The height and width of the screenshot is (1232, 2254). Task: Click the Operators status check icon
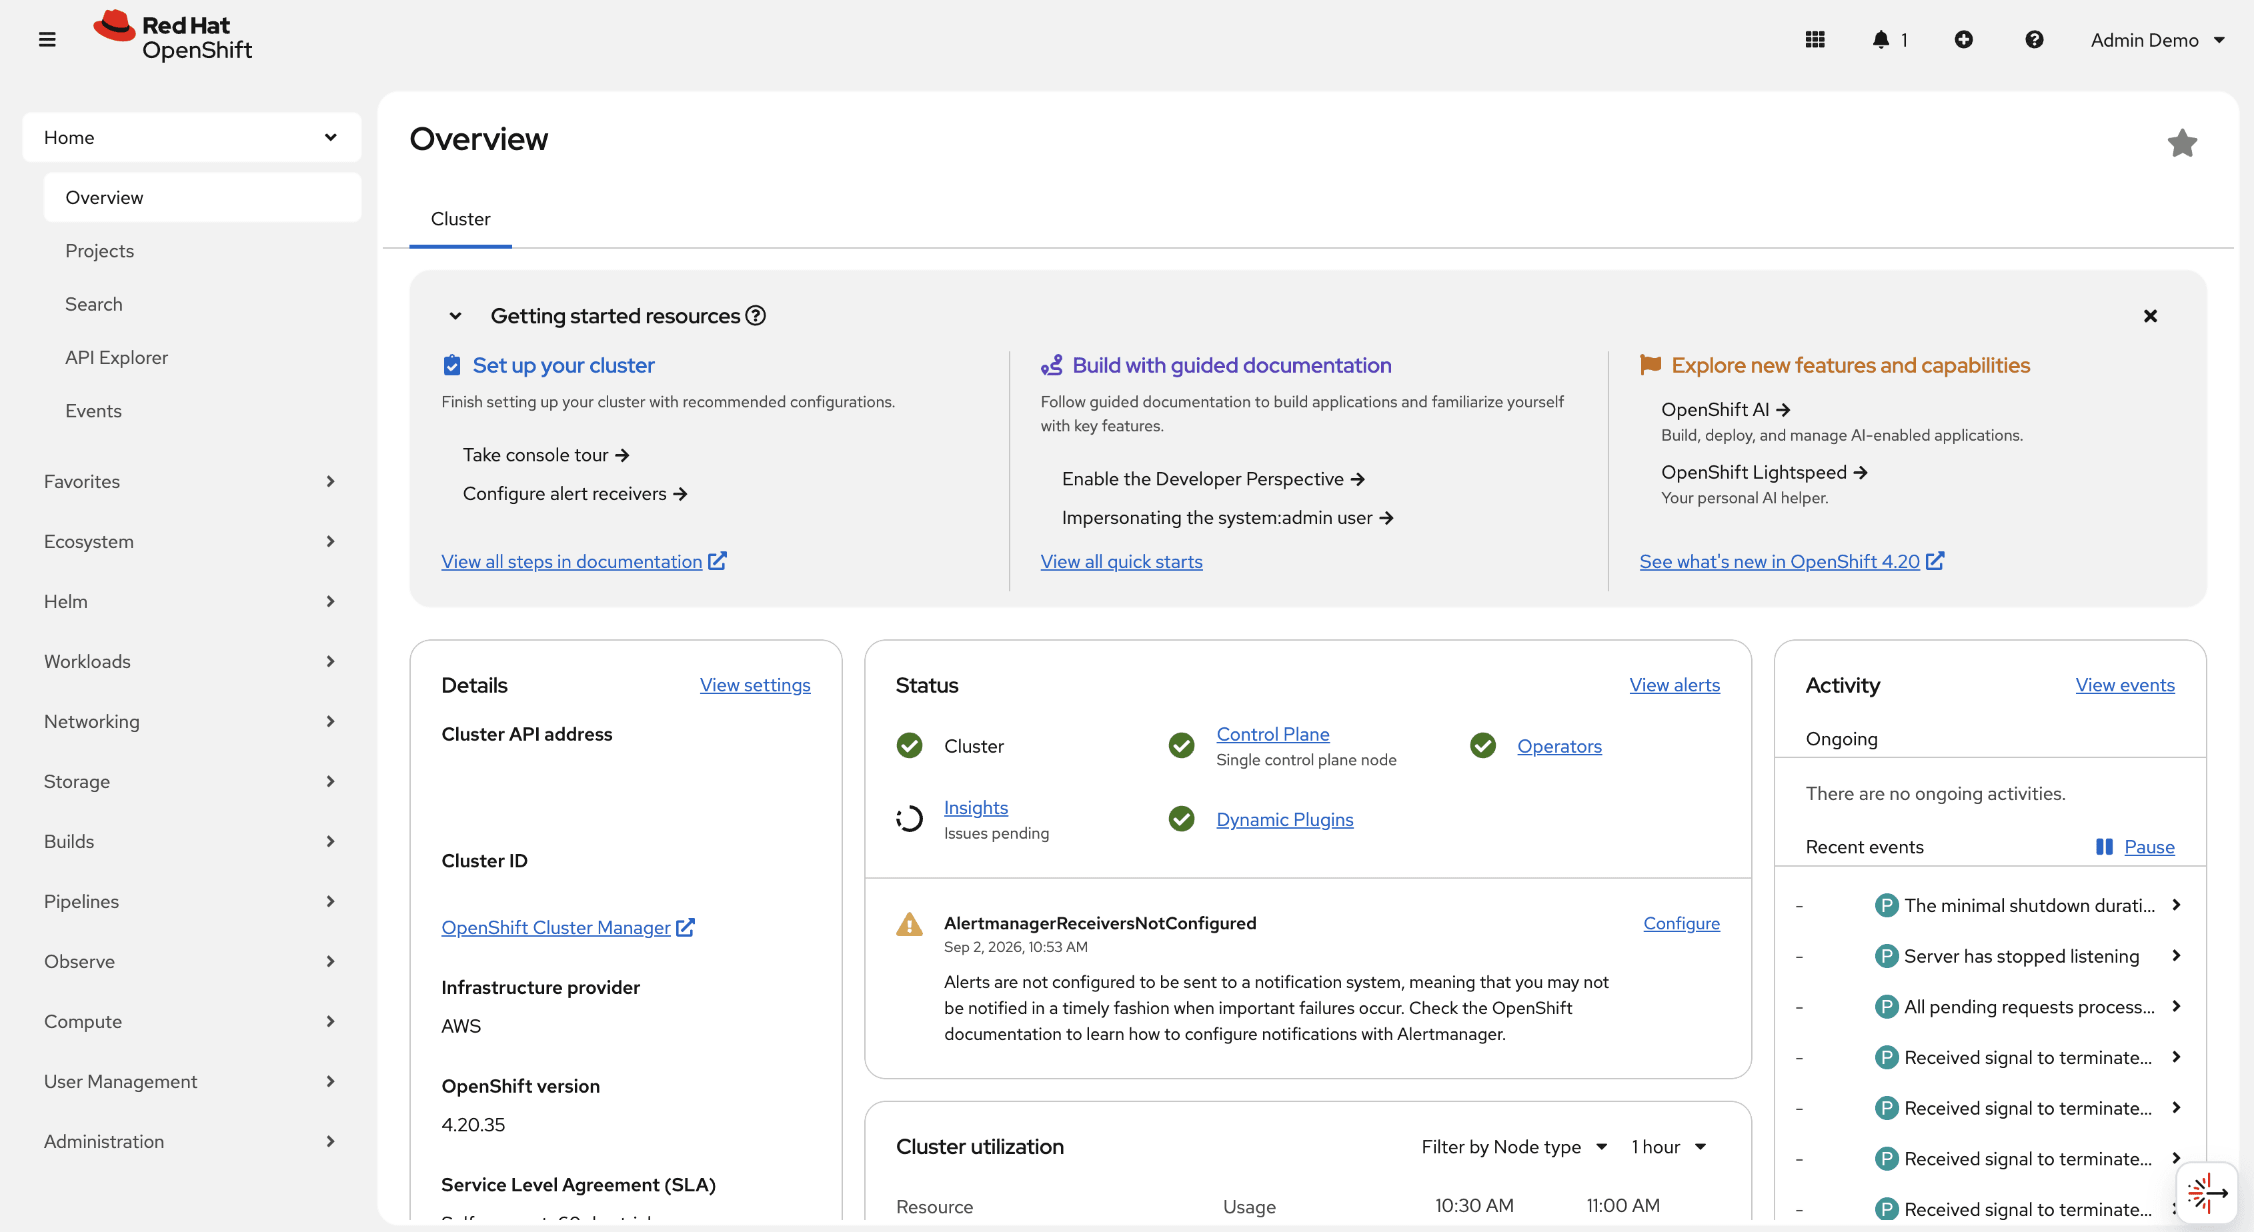(1482, 745)
